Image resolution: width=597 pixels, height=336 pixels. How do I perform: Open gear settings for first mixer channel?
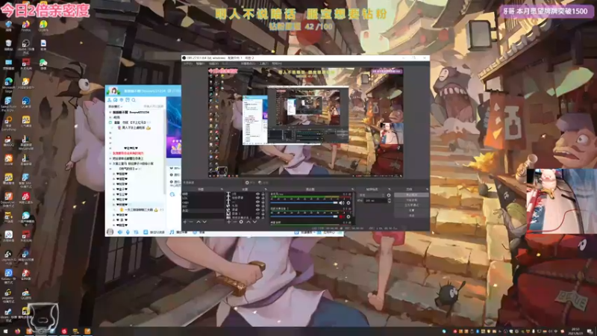coord(348,203)
